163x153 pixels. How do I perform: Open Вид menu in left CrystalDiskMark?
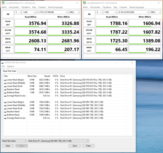[x=34, y=7]
